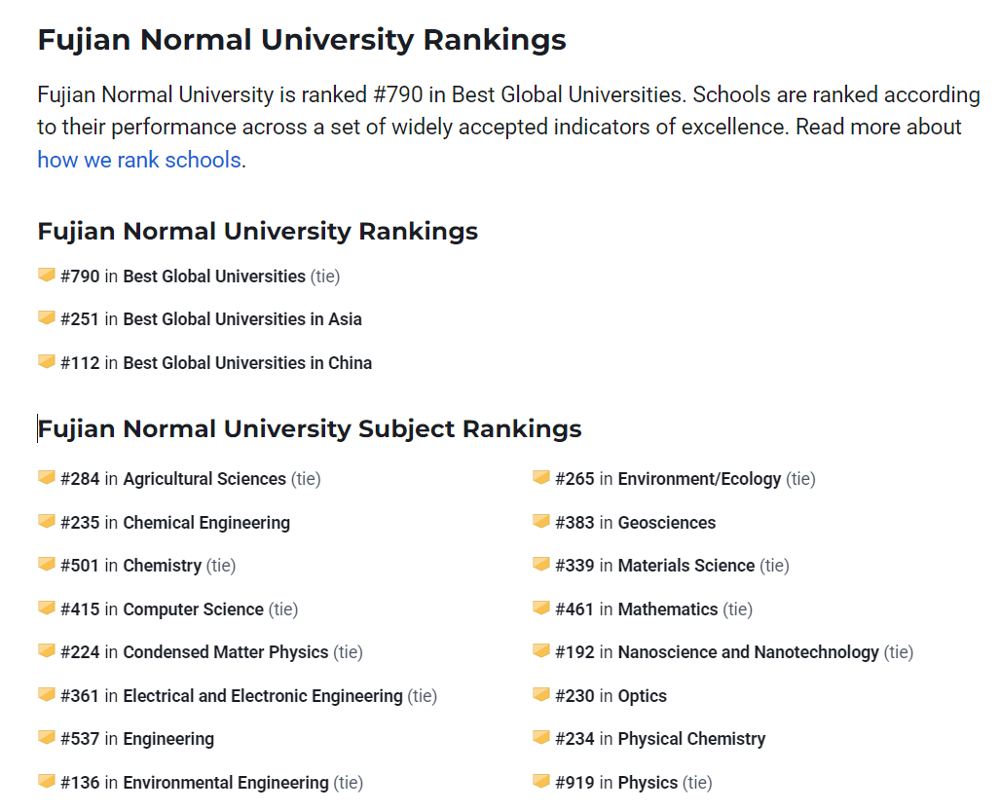
Task: Click the badge icon next to Geosciences
Action: pos(541,522)
